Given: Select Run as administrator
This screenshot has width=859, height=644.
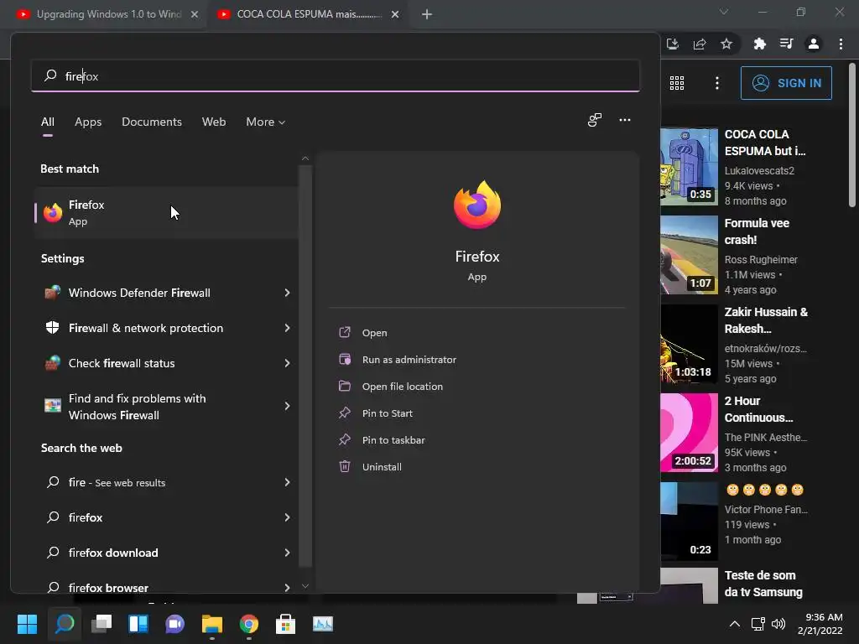Looking at the screenshot, I should click(409, 359).
